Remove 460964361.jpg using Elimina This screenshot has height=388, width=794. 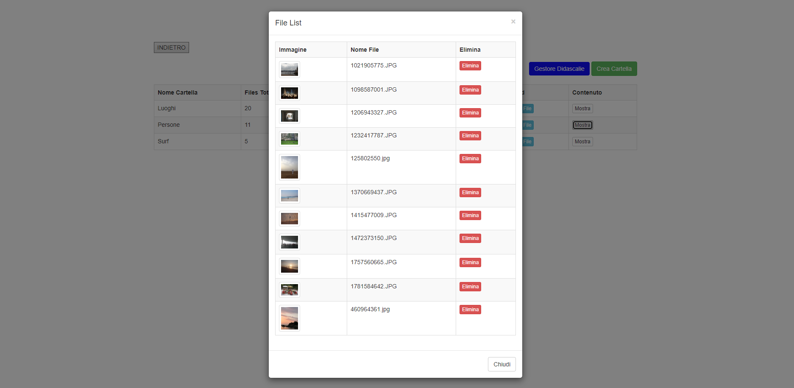470,310
